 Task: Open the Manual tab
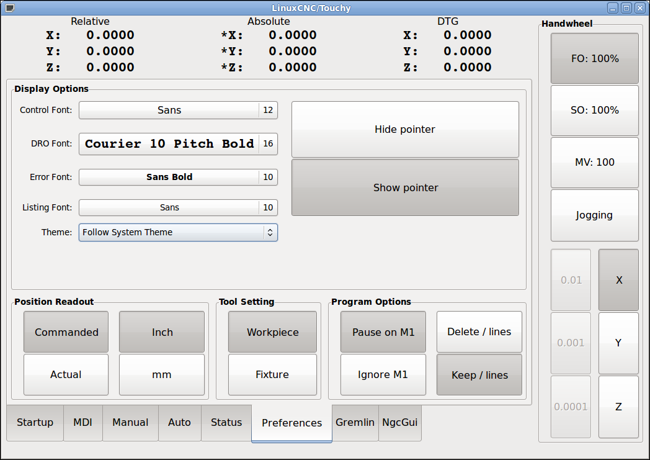[130, 422]
